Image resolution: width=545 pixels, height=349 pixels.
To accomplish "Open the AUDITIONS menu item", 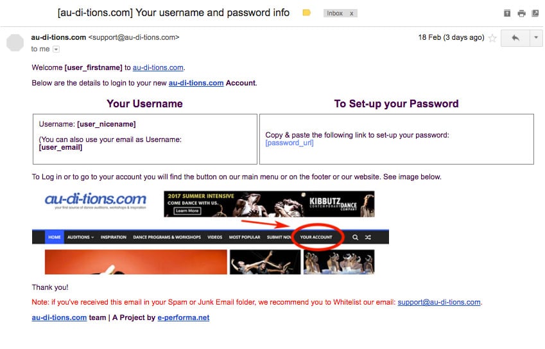I will tap(81, 237).
